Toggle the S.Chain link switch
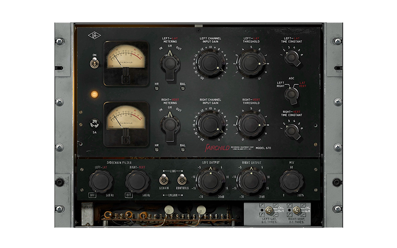 (164, 180)
